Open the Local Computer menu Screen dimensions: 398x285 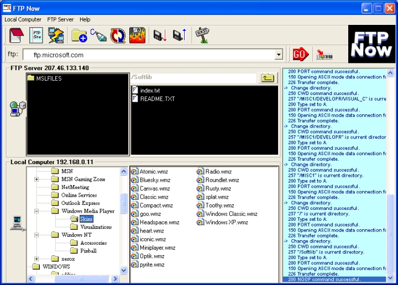click(x=23, y=19)
